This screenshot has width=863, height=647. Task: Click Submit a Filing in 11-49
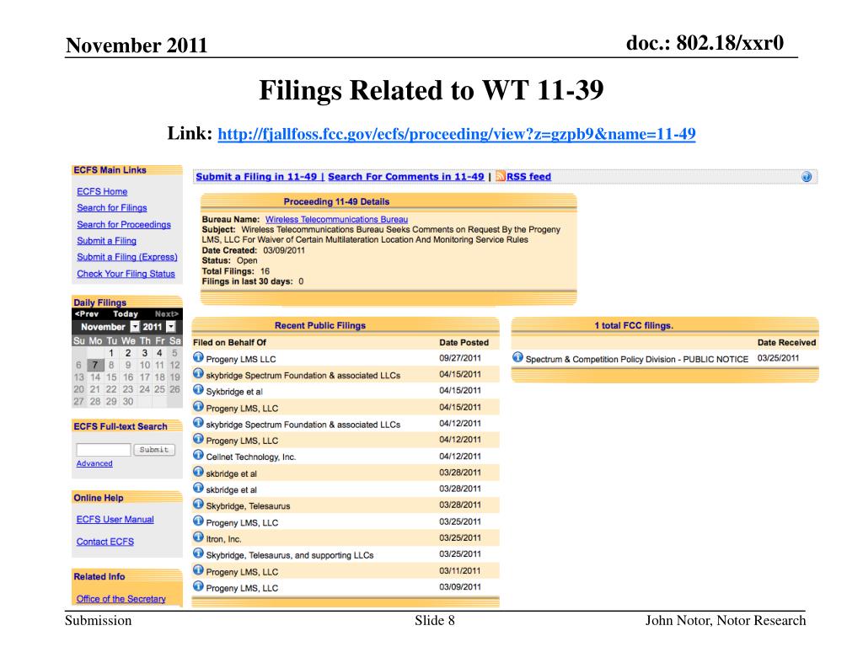coord(256,177)
